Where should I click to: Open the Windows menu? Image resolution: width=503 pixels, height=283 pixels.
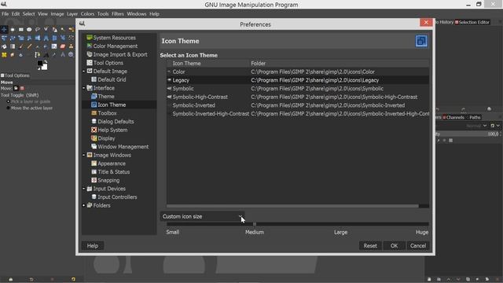(x=136, y=14)
